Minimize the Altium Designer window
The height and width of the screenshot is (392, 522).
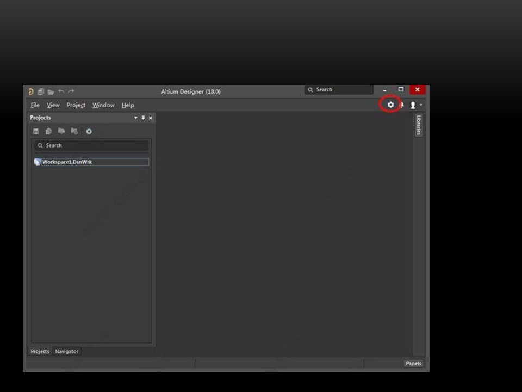coord(385,90)
